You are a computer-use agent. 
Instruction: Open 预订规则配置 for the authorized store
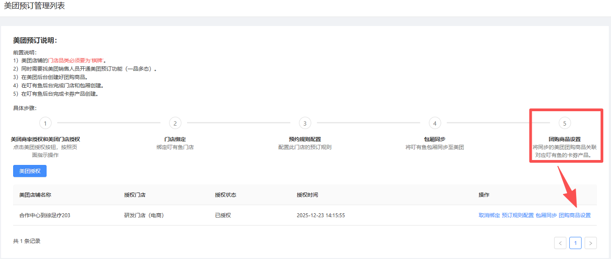point(518,215)
